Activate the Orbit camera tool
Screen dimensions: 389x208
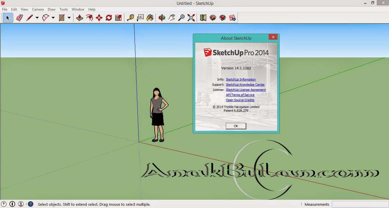point(162,18)
